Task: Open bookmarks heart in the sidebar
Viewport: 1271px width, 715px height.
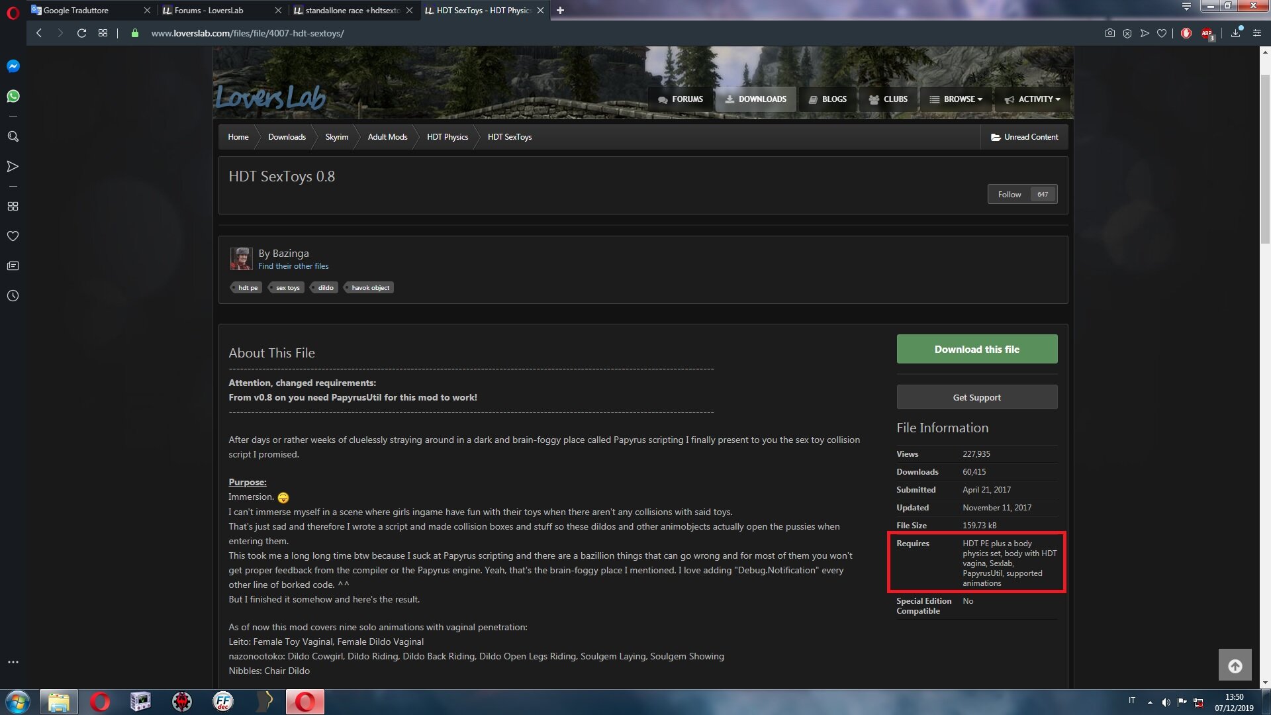Action: coord(13,236)
